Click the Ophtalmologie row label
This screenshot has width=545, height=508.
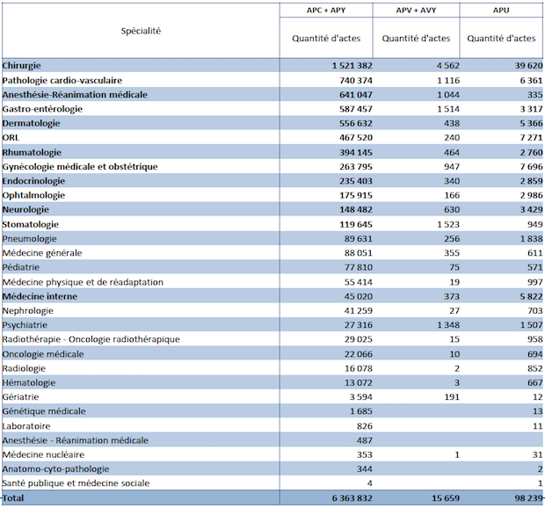(33, 195)
